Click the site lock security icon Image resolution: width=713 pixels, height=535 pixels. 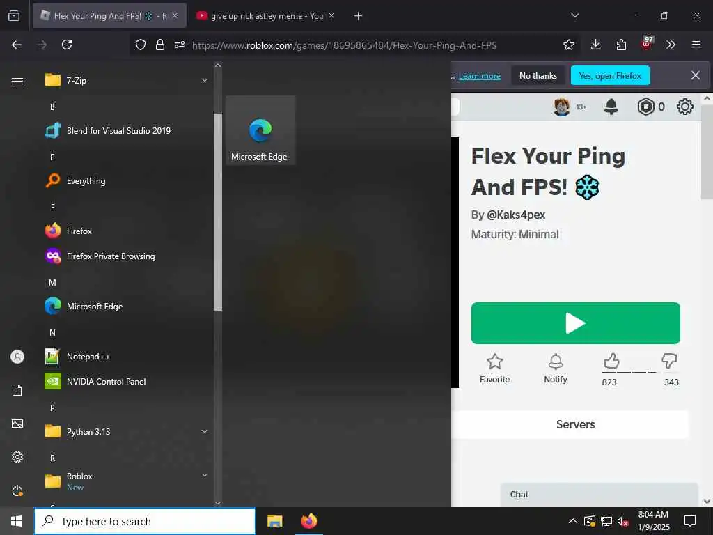[160, 45]
